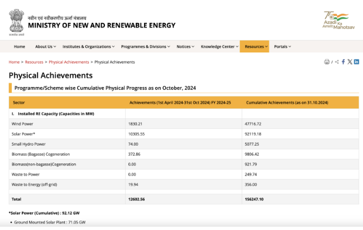Viewport: 363px width, 230px height.
Task: Select Biomass value 372.86
Action: (x=134, y=154)
